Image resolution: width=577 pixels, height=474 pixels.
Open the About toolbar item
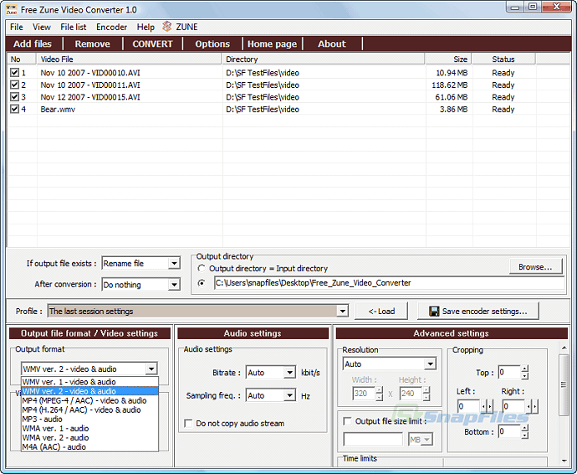[x=332, y=44]
